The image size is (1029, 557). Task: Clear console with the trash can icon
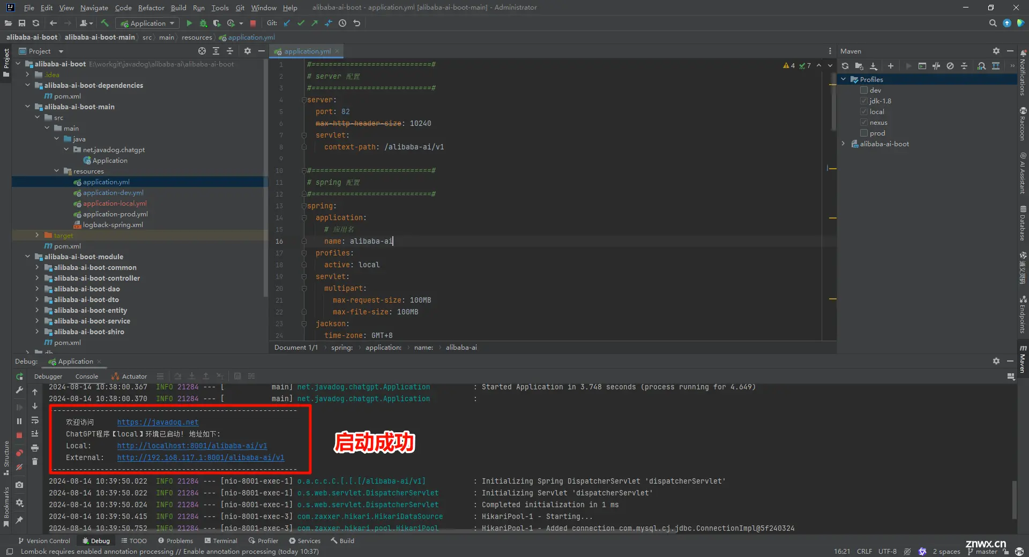(x=35, y=461)
